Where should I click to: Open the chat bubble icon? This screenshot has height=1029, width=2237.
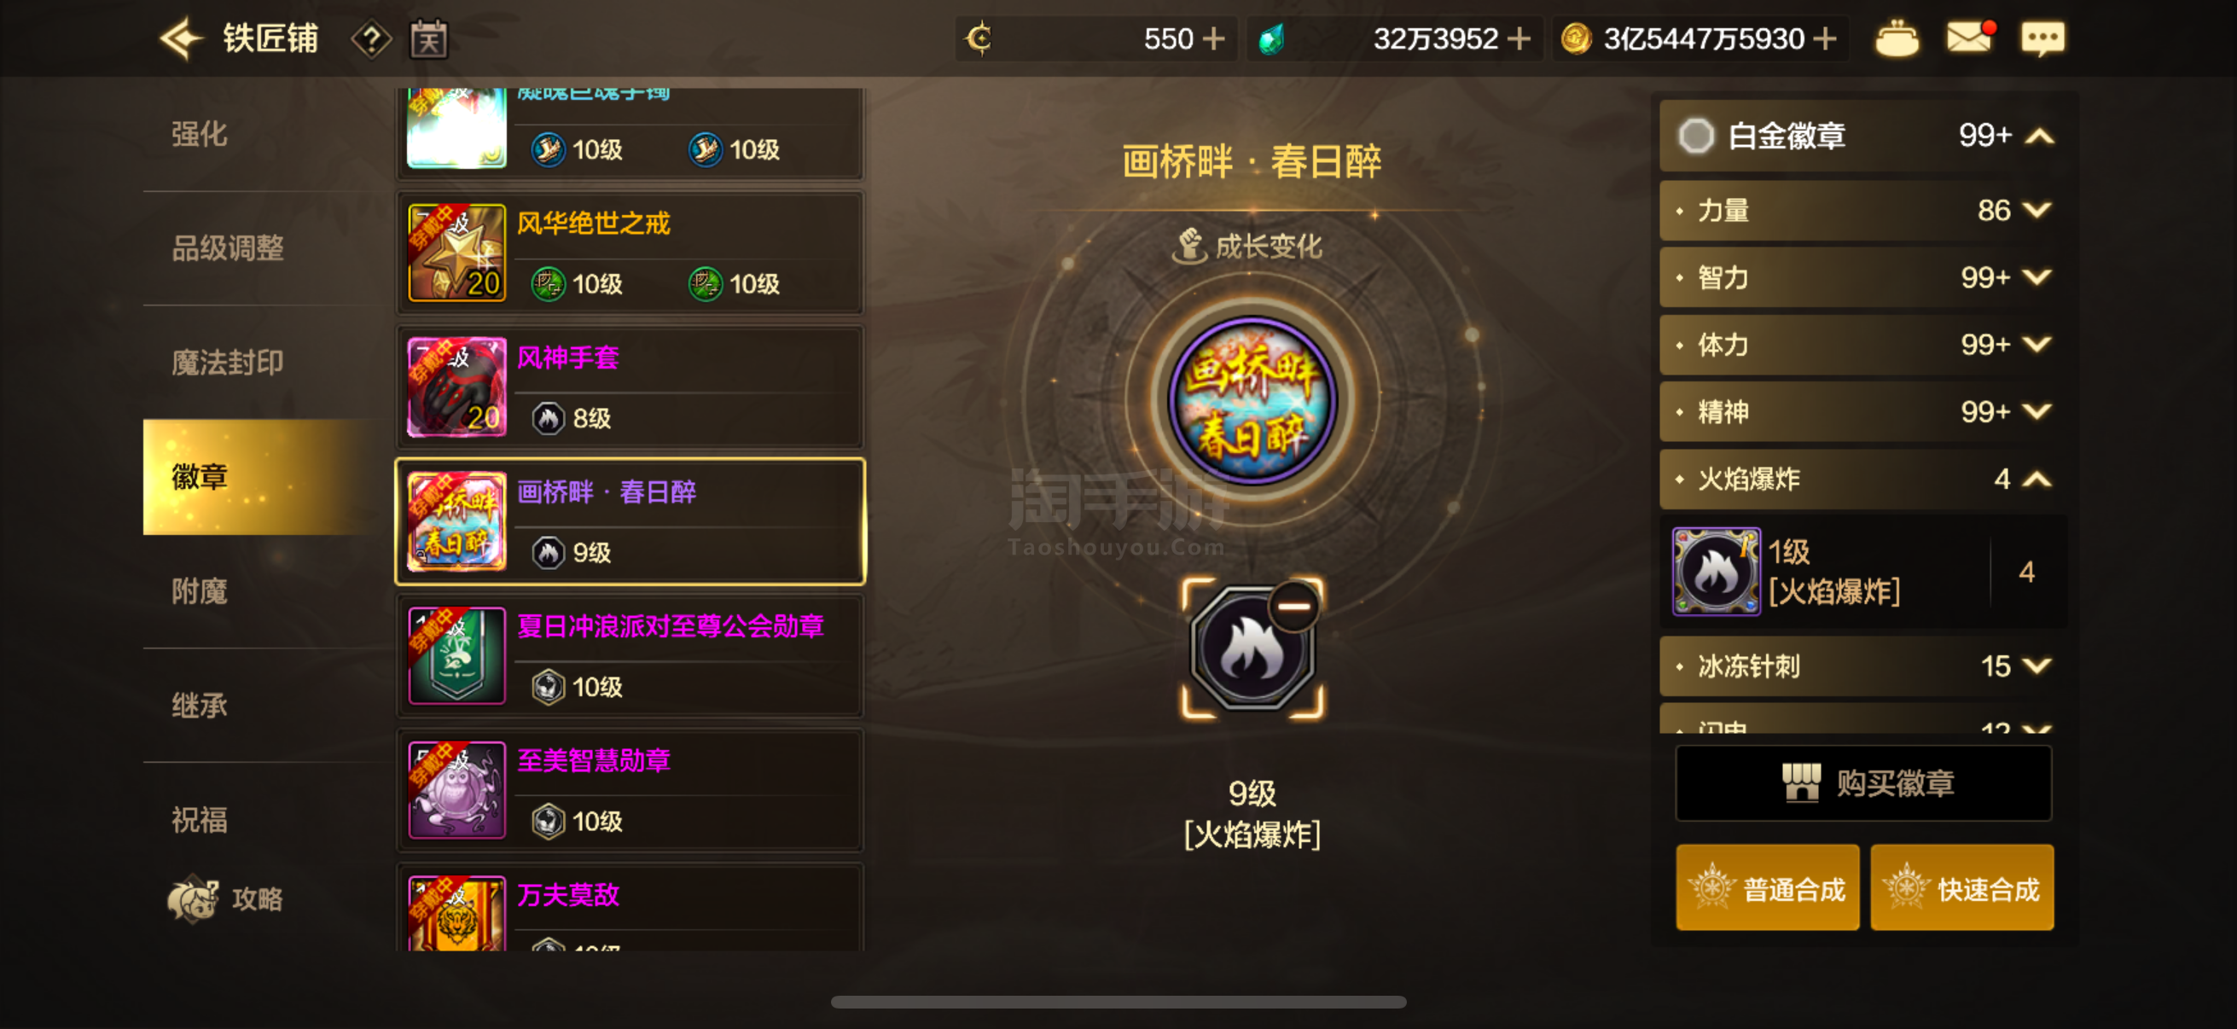(x=2042, y=39)
